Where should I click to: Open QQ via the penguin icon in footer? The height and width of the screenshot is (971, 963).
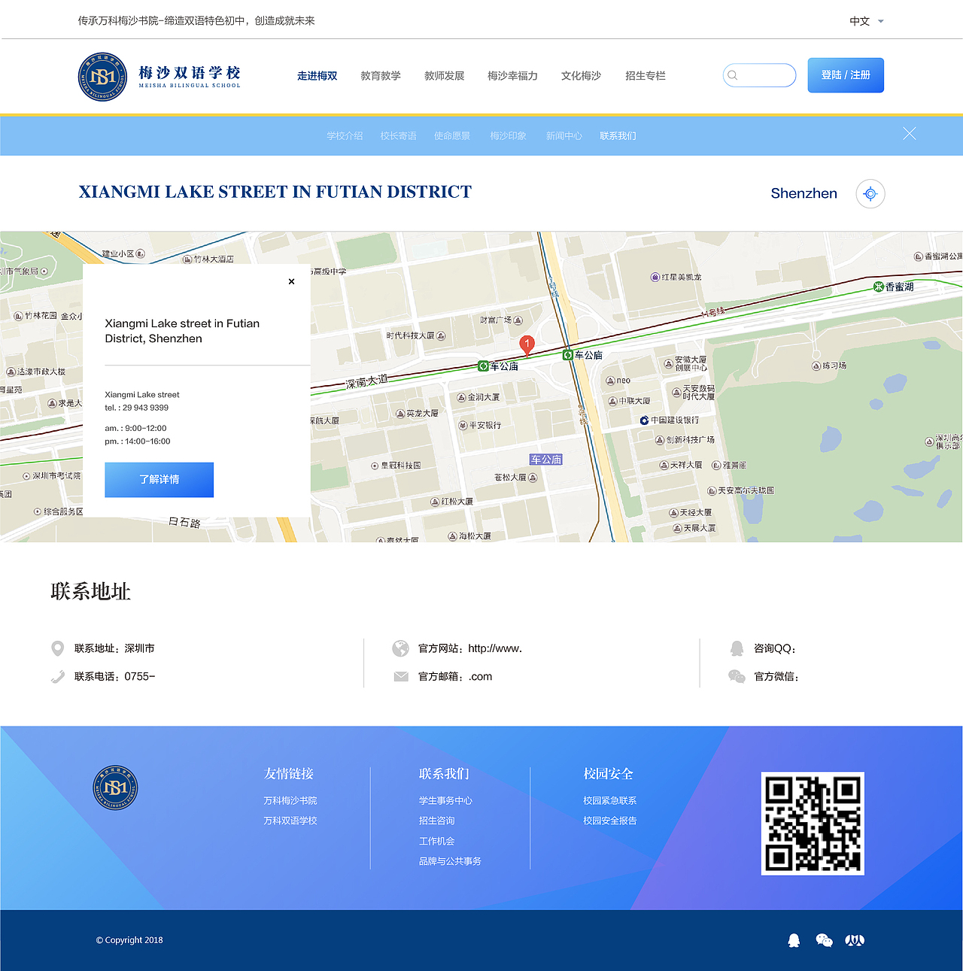tap(794, 940)
